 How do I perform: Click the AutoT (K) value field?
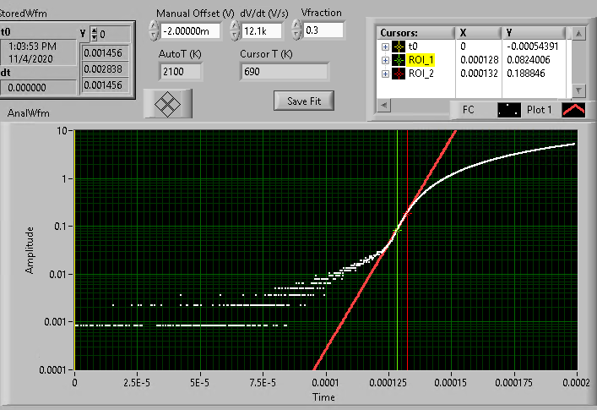(x=179, y=72)
